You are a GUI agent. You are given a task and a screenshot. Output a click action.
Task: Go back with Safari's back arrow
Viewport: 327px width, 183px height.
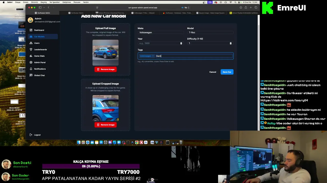[49, 8]
